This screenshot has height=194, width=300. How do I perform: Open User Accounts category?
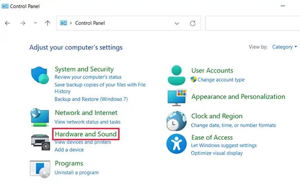[x=212, y=70]
